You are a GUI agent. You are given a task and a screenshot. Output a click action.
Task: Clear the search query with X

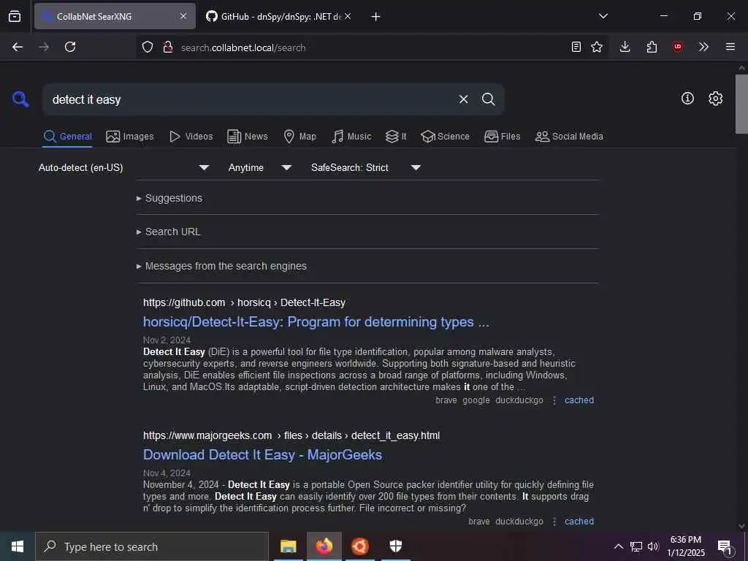click(463, 99)
